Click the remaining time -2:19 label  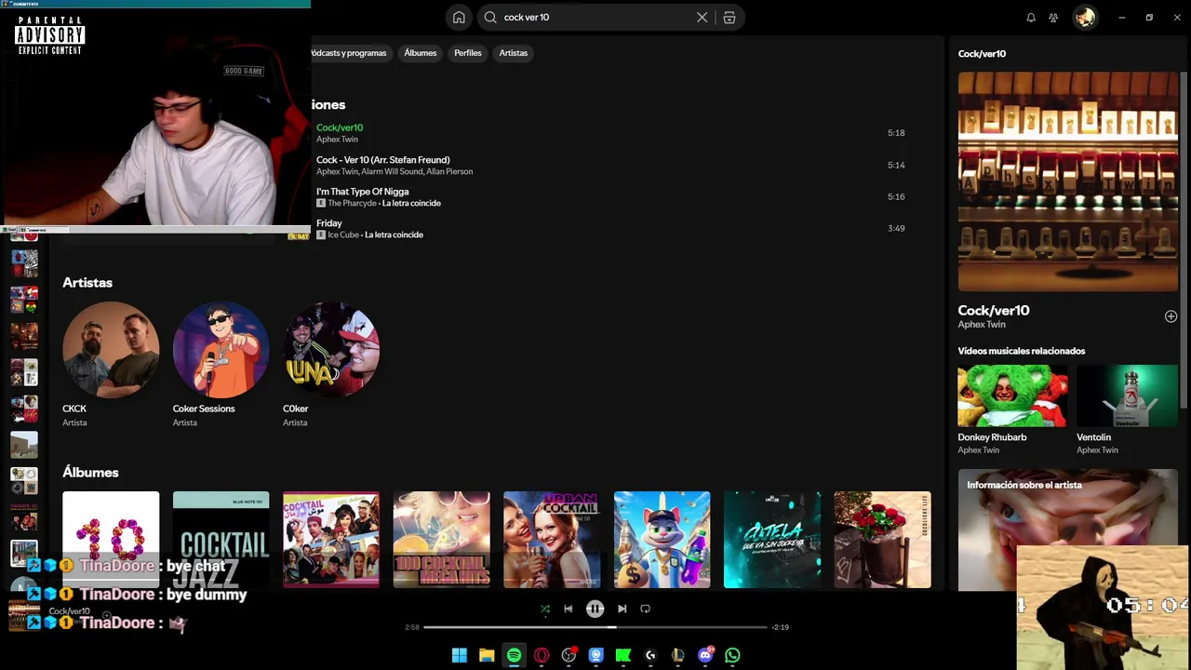pyautogui.click(x=780, y=627)
